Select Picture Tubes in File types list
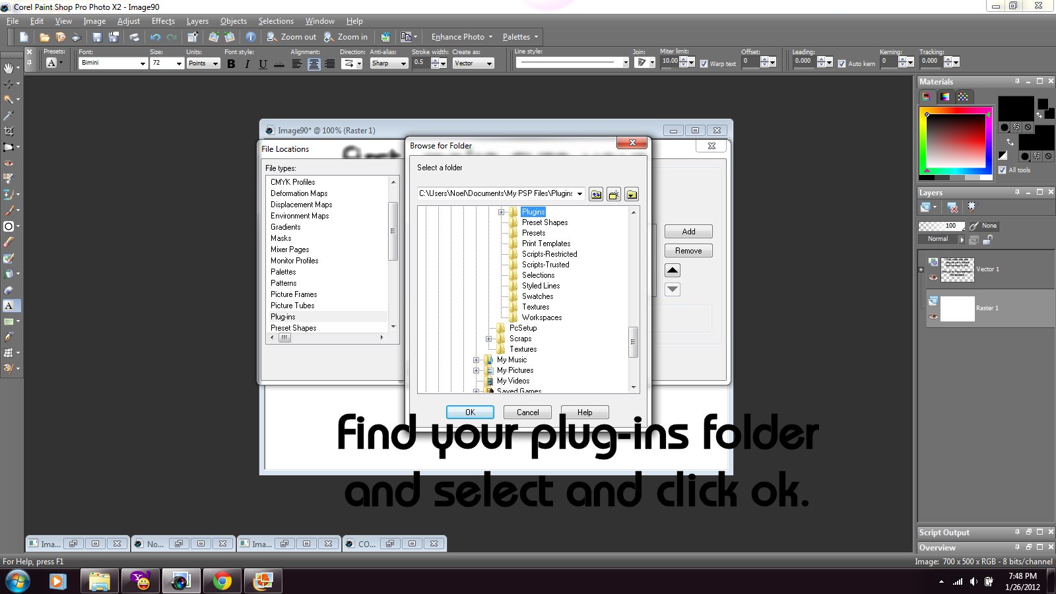This screenshot has height=594, width=1056. tap(292, 306)
